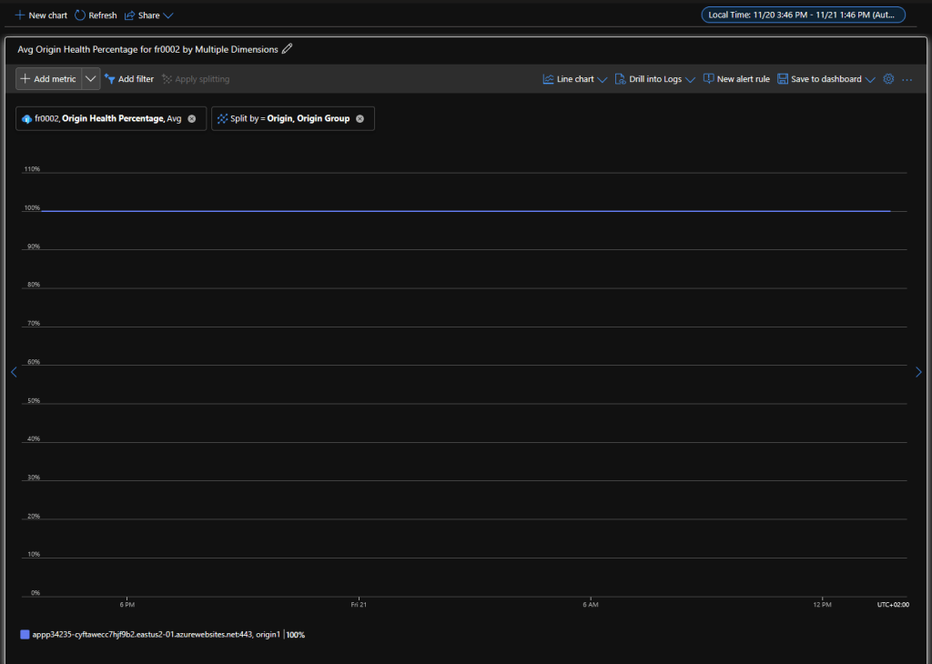The height and width of the screenshot is (664, 932).
Task: Open the Local Time range picker
Action: [x=803, y=15]
